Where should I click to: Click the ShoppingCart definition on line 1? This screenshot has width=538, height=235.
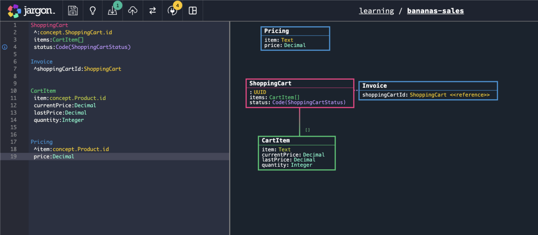pyautogui.click(x=49, y=25)
